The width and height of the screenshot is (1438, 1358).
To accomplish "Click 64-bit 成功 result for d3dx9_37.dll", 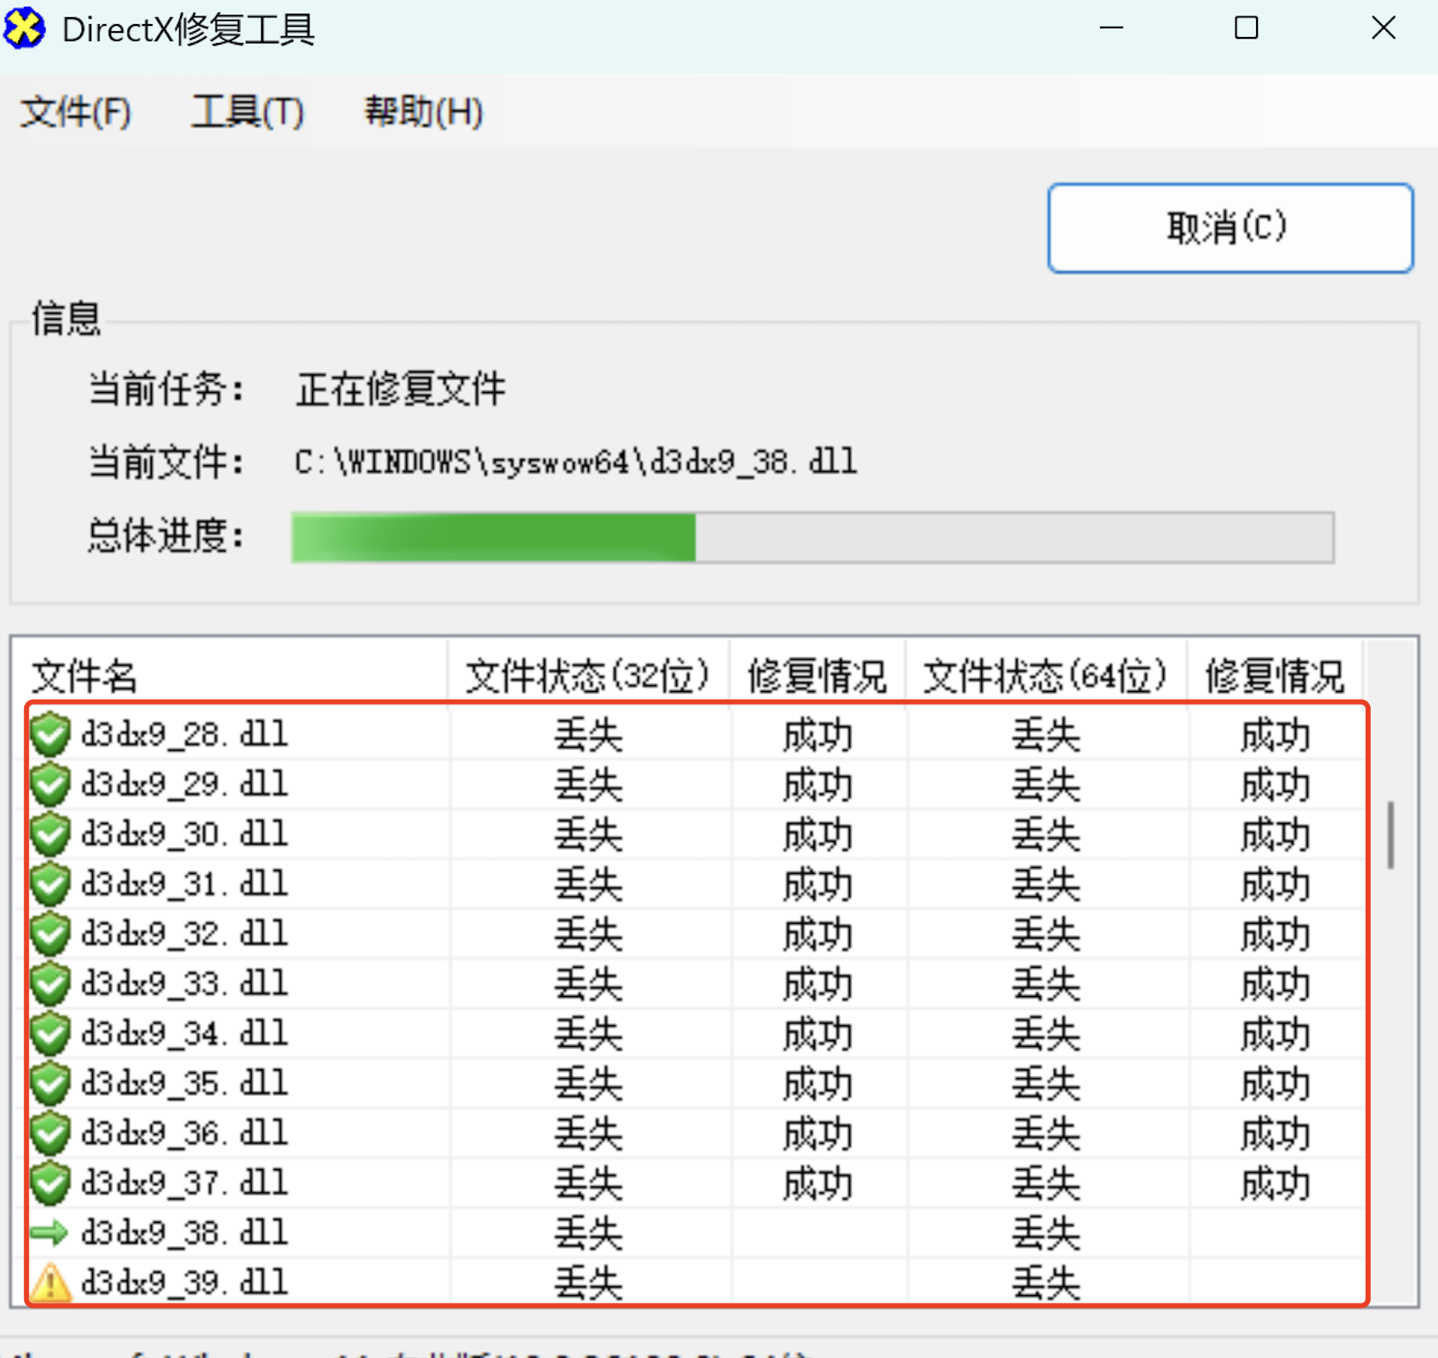I will (1275, 1183).
